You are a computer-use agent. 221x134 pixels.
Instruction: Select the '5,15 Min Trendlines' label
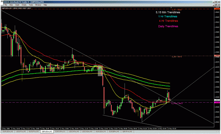pos(168,12)
